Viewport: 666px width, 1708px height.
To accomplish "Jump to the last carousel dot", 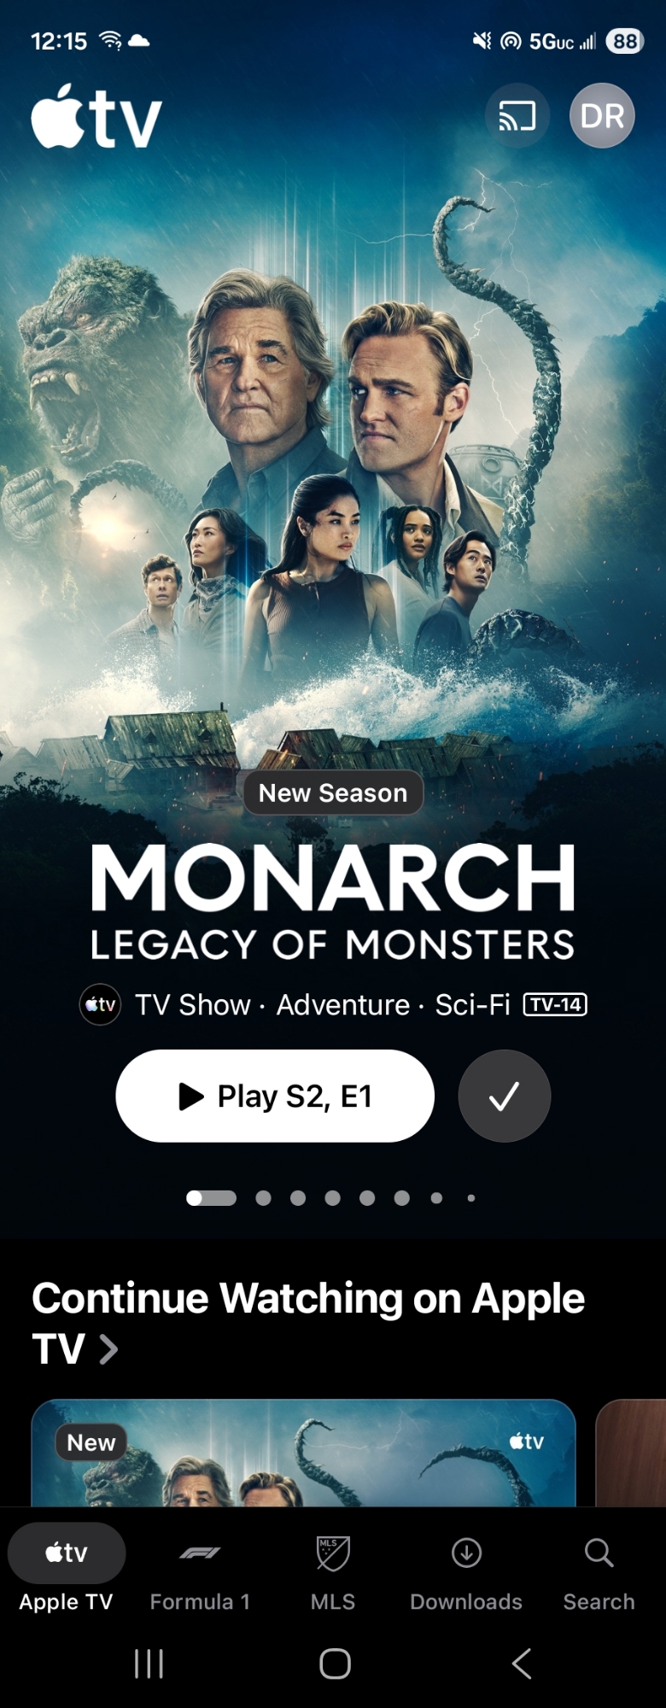I will [x=471, y=1198].
